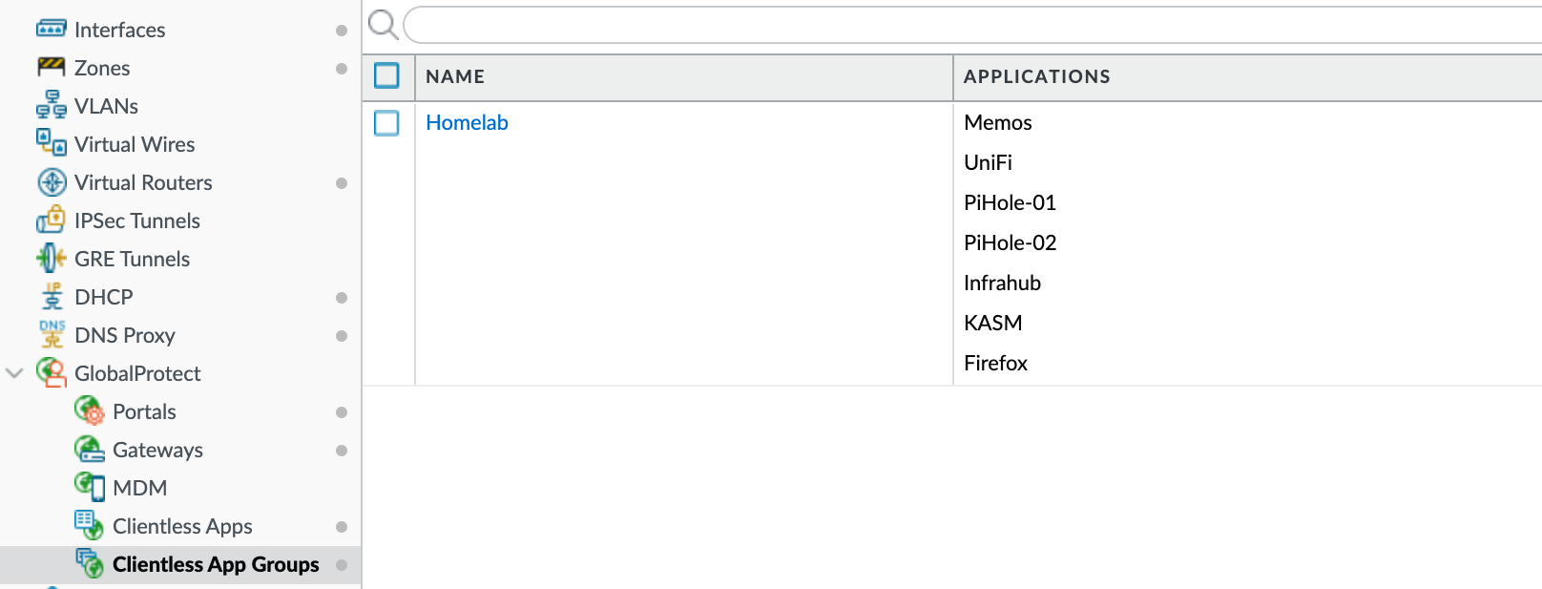This screenshot has height=589, width=1542.
Task: Click the search magnifier icon
Action: (383, 25)
